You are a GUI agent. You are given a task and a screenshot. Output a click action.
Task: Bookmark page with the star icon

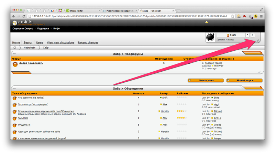coord(233,16)
